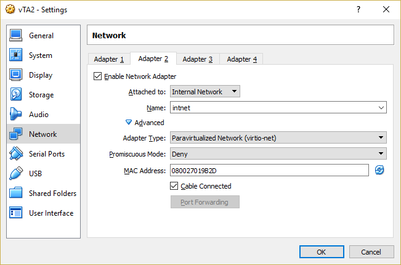
Task: Click into the MAC Address field
Action: 269,170
